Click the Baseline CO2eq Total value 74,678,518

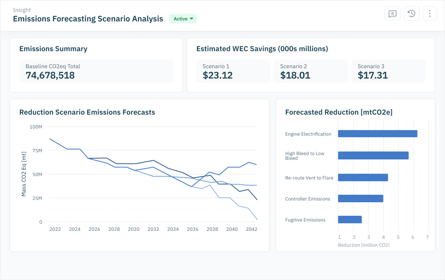pos(50,75)
